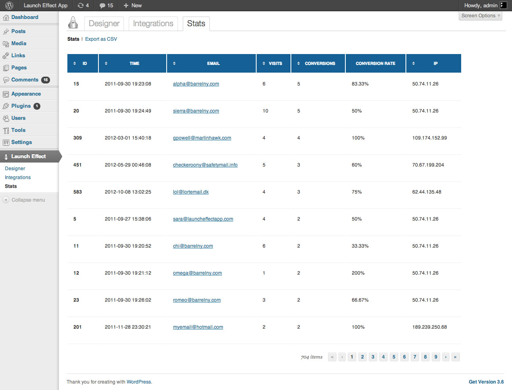This screenshot has width=512, height=390.
Task: Open the alpha@barrelny.com email link
Action: pyautogui.click(x=196, y=84)
